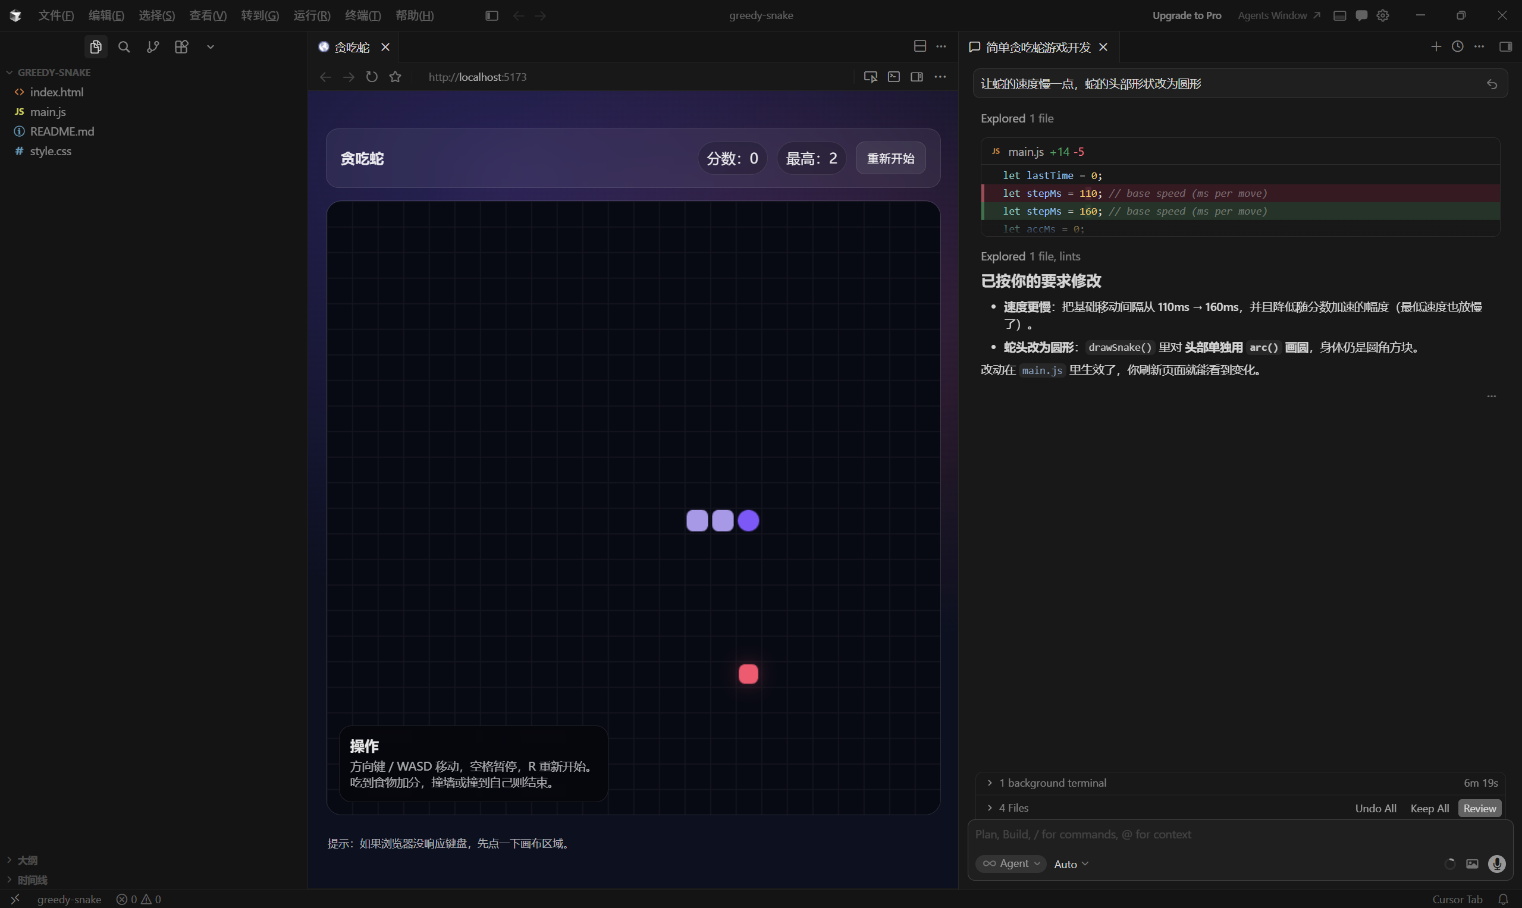Image resolution: width=1522 pixels, height=908 pixels.
Task: Open the 转到(G) menu
Action: (x=260, y=15)
